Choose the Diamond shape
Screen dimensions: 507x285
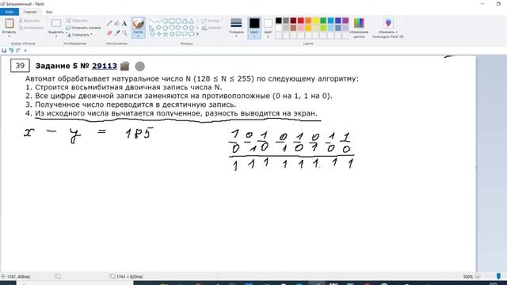pos(158,28)
